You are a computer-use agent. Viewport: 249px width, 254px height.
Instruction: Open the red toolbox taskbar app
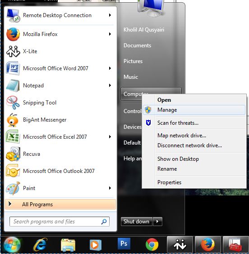pos(236,245)
